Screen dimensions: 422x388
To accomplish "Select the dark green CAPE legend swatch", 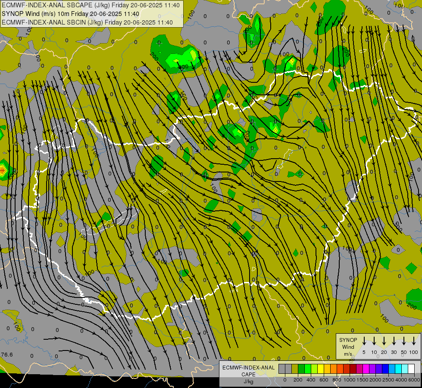I will point(301,369).
